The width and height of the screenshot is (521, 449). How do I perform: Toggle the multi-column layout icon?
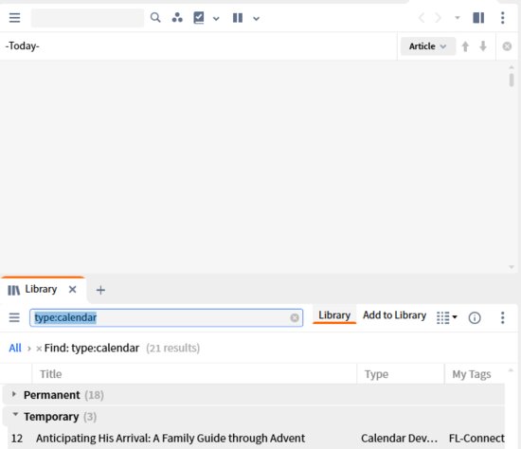point(478,18)
